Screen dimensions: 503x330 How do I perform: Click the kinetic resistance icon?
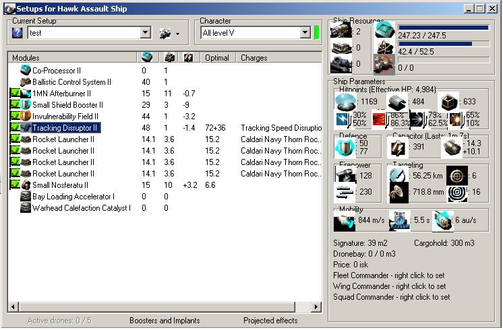coord(417,119)
